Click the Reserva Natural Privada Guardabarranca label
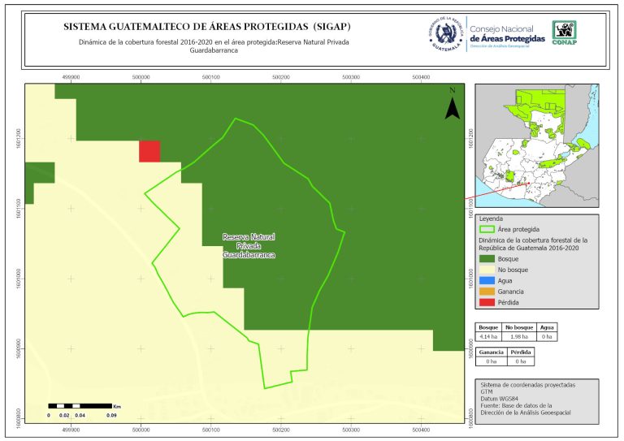This screenshot has height=441, width=624. [249, 245]
